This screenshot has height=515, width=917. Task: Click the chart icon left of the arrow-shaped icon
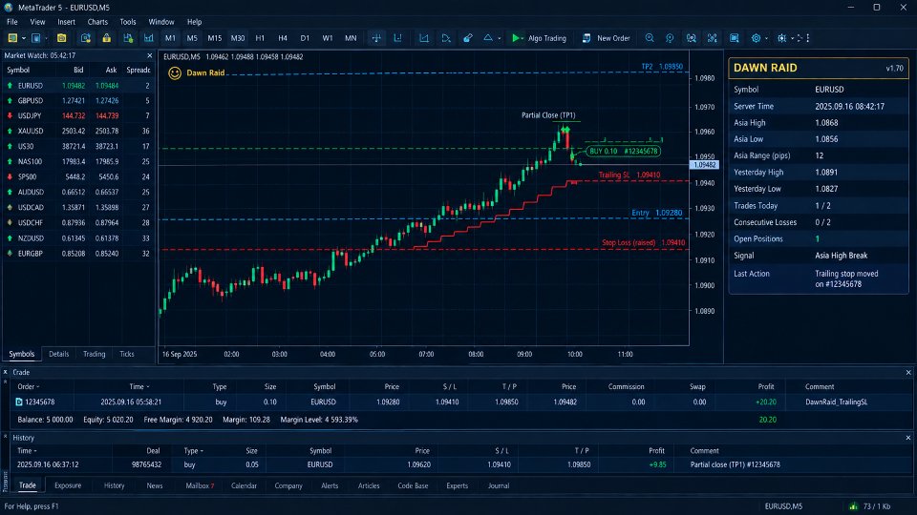click(x=424, y=38)
